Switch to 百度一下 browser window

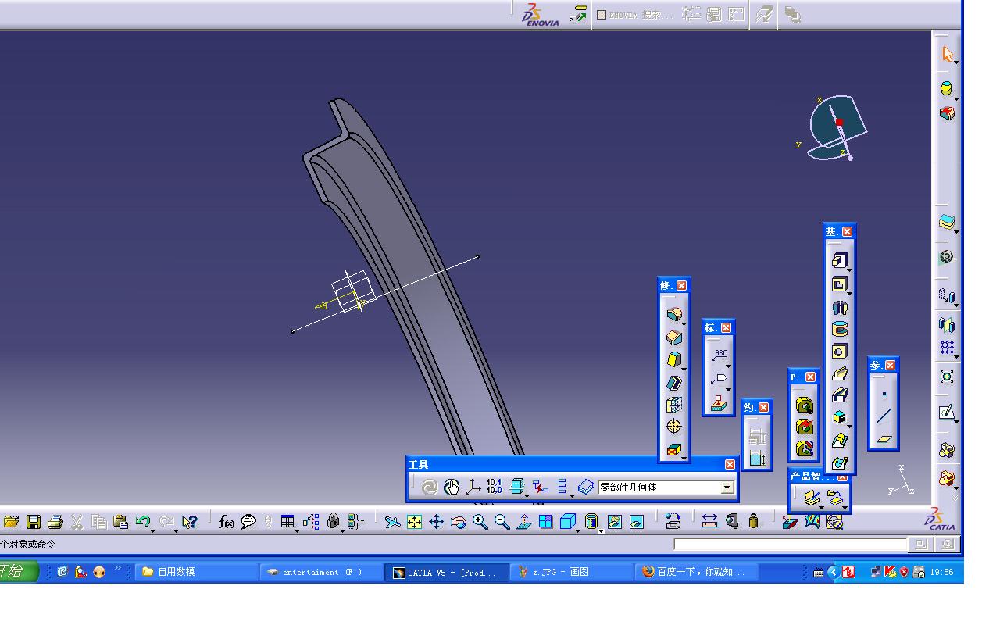(x=696, y=572)
